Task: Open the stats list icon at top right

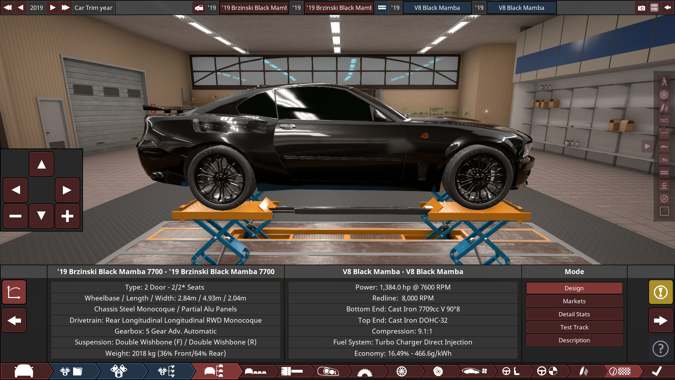Action: [654, 8]
